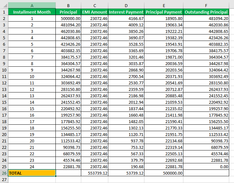Select row 13 header
234x183 pixels.
pyautogui.click(x=4, y=89)
